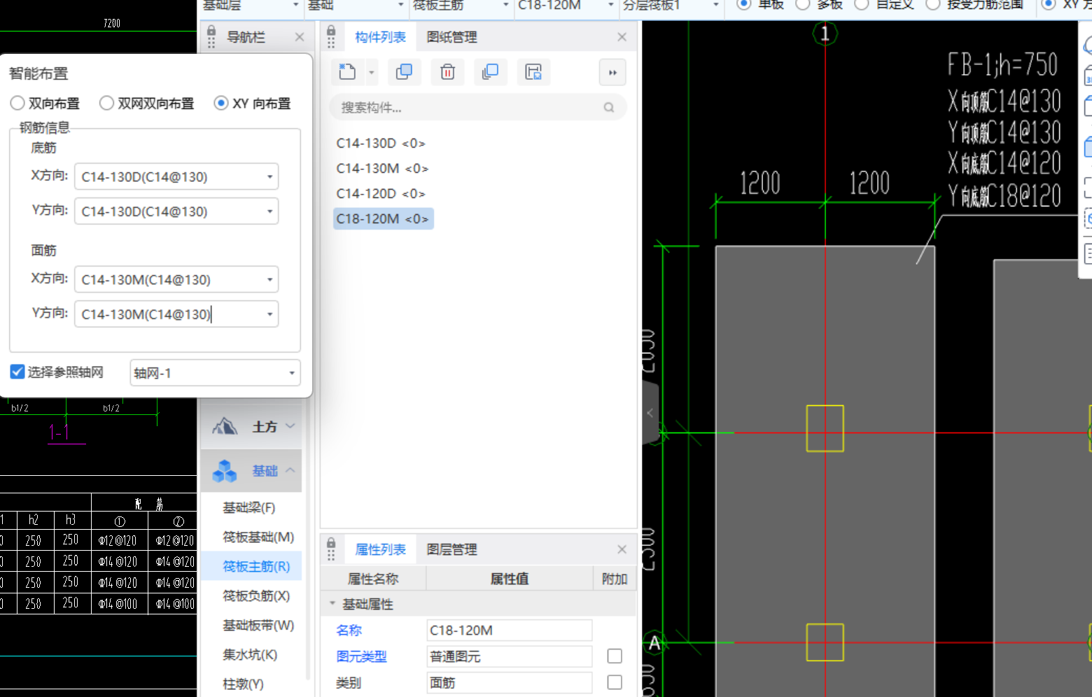The image size is (1092, 697).
Task: Open layer copy tool in component toolbar
Action: 490,72
